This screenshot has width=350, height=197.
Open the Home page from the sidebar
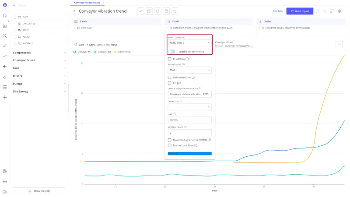[5, 15]
